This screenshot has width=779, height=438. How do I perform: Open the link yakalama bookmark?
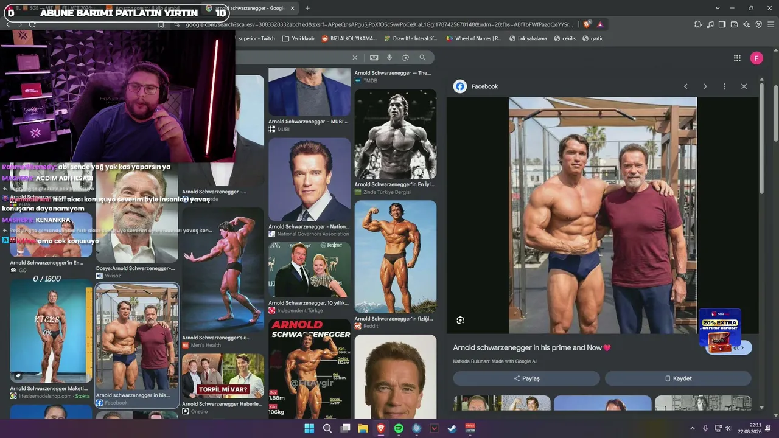click(528, 38)
